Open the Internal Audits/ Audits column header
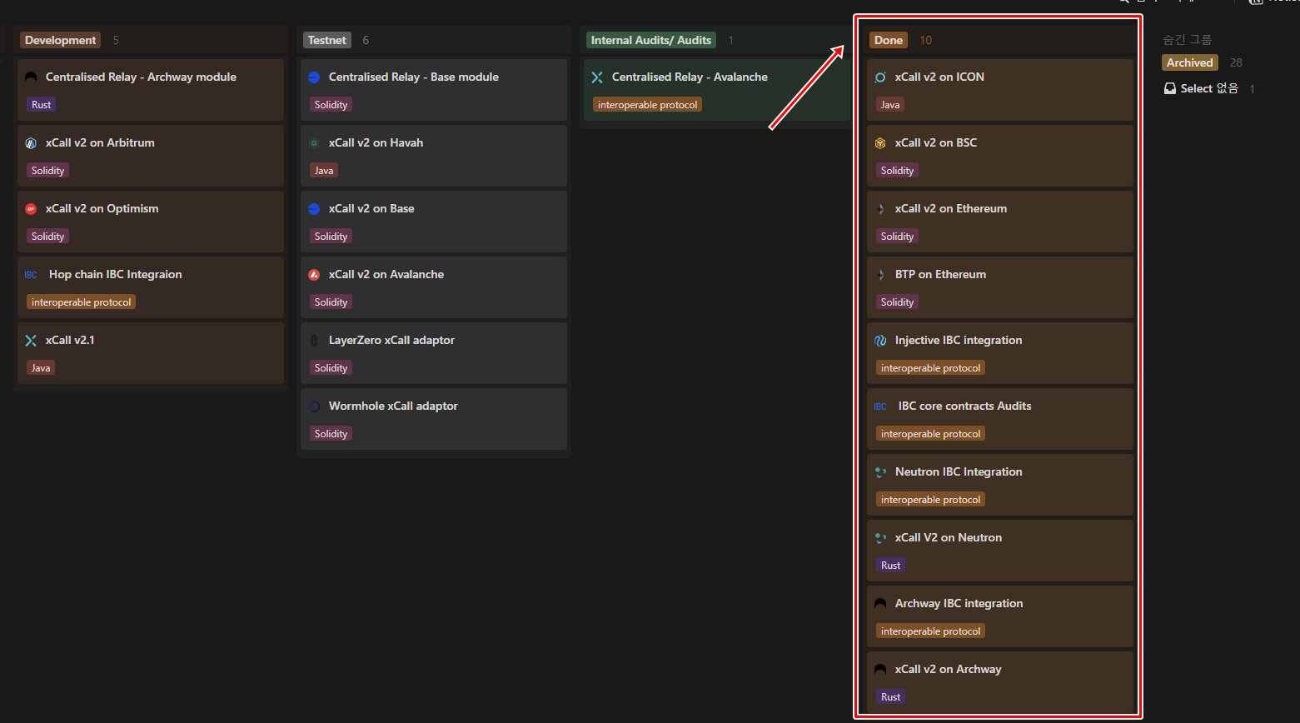 651,40
